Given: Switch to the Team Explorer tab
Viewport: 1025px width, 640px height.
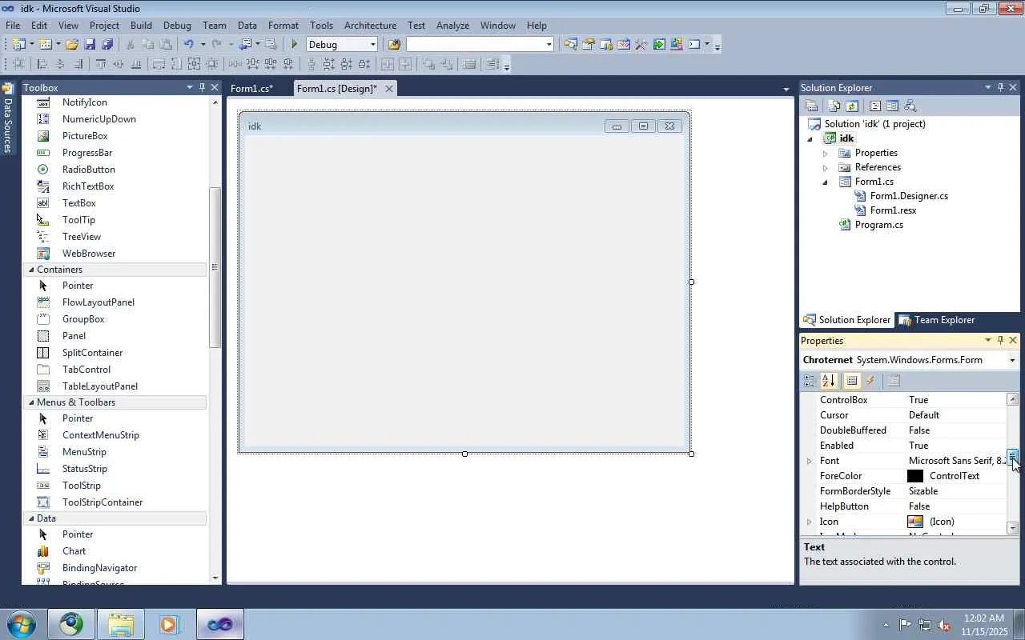Looking at the screenshot, I should pos(936,320).
